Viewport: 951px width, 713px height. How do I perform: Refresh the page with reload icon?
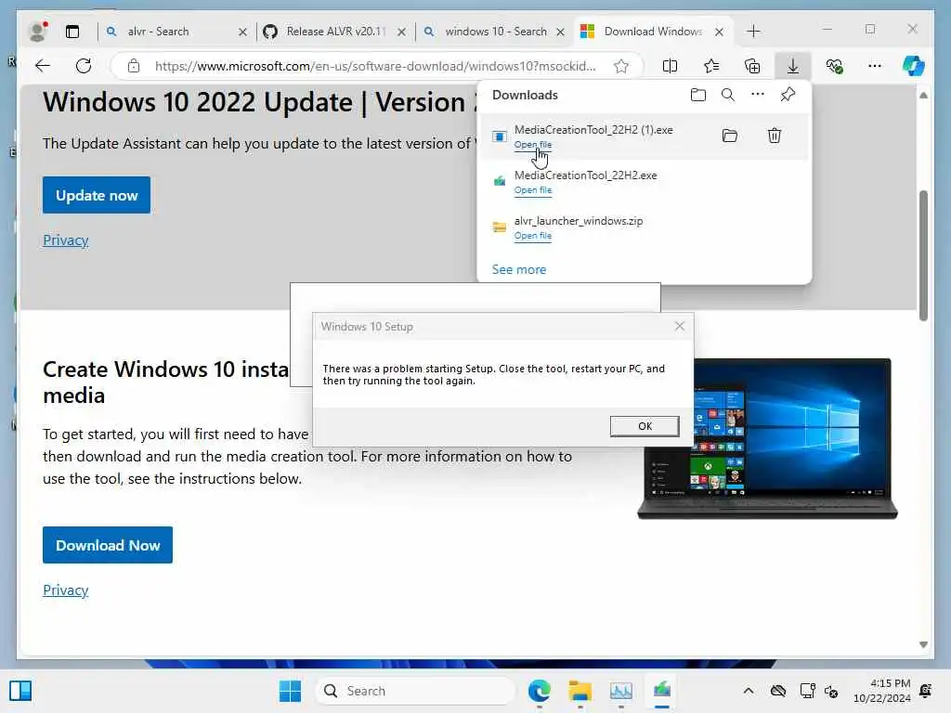(x=84, y=66)
